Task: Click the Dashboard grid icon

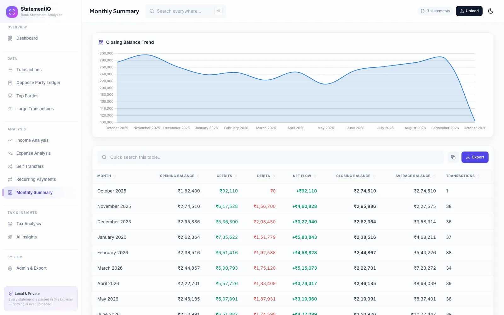Action: [10, 38]
